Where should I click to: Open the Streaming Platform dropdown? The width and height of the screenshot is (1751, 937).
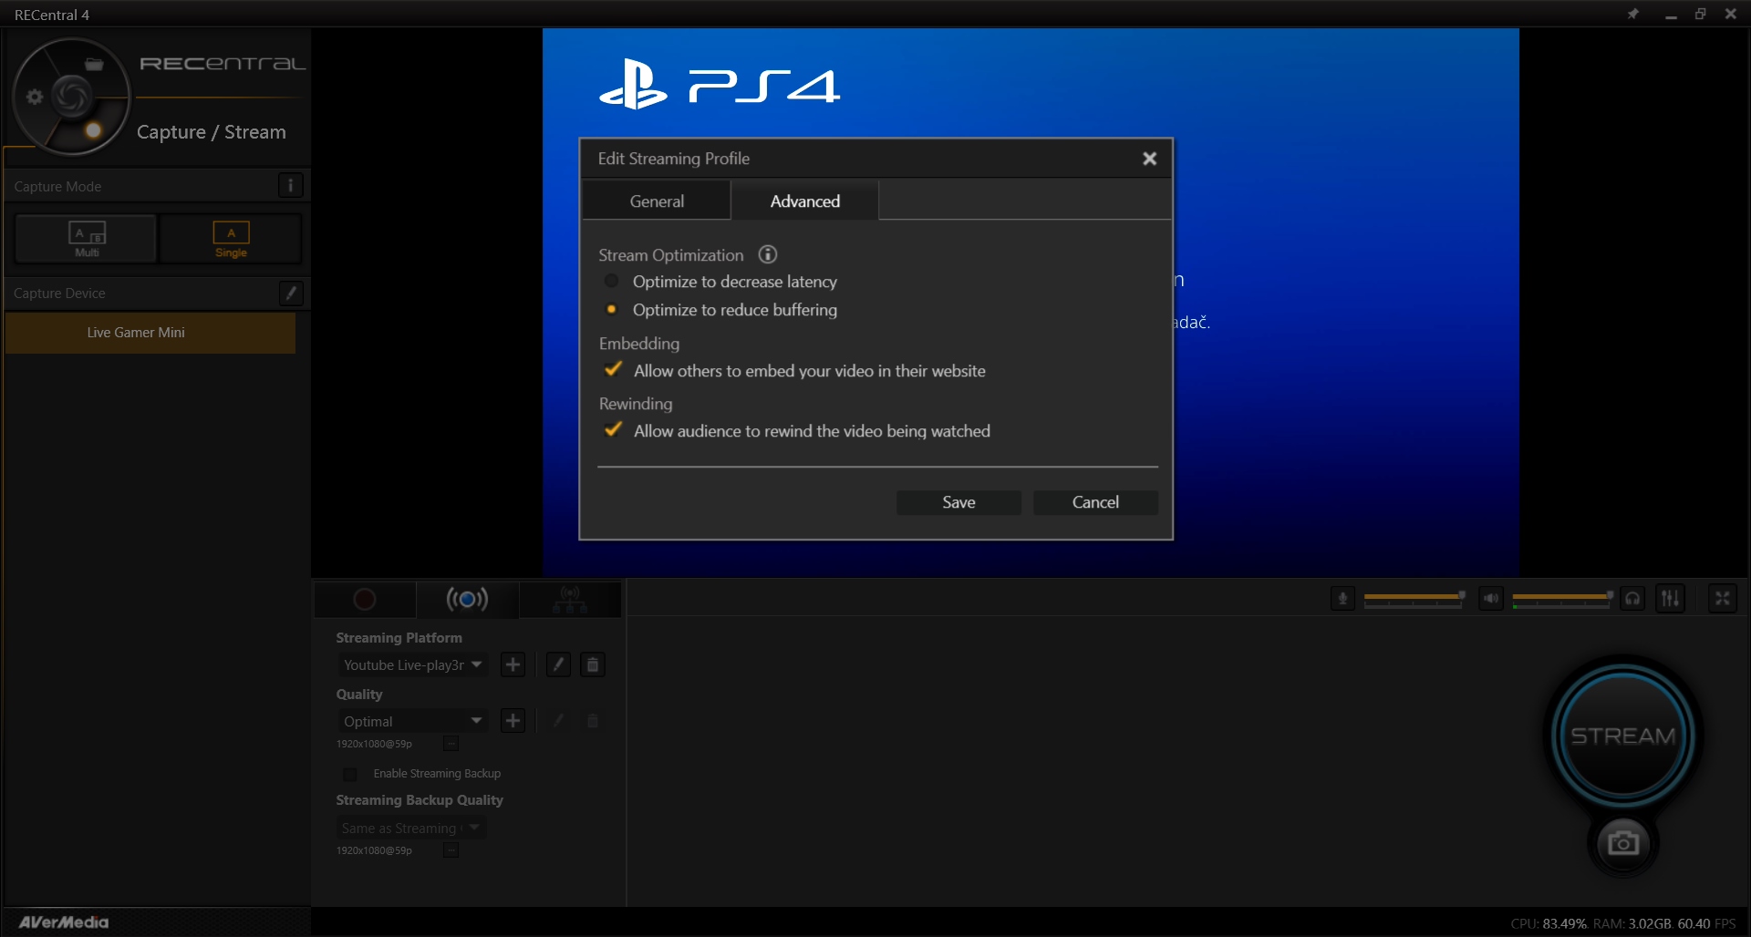coord(412,664)
